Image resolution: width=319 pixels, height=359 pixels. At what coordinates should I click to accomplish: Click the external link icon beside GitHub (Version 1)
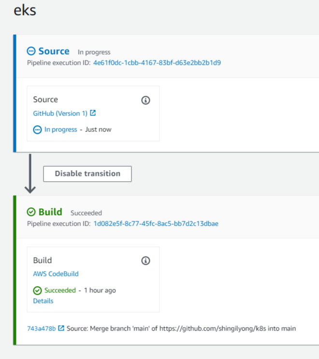(93, 113)
